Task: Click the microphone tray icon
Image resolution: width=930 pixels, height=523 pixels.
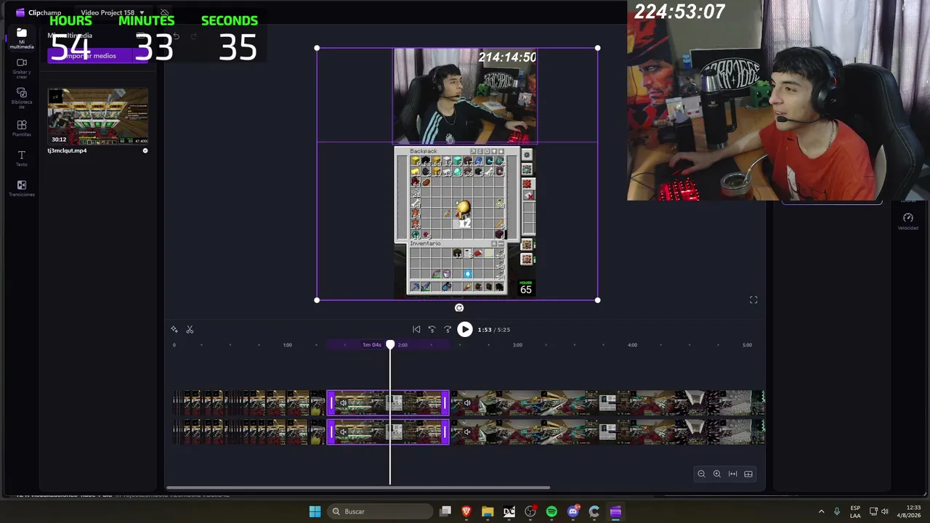Action: (x=837, y=511)
